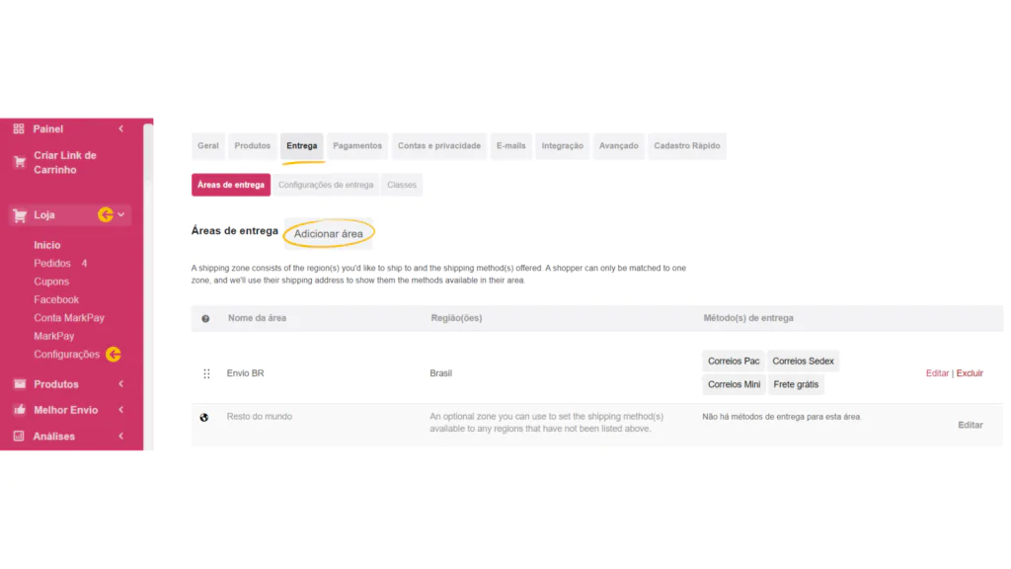Click the globe icon for Resto do mundo

(x=204, y=418)
